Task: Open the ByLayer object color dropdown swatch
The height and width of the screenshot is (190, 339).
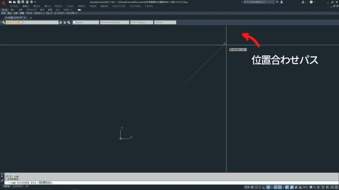Action: (x=85, y=22)
